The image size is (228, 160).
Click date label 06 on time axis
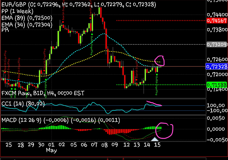tap(84, 145)
